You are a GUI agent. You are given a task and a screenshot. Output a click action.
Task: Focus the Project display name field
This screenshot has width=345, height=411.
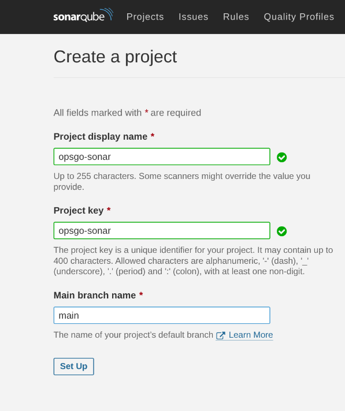coord(162,156)
